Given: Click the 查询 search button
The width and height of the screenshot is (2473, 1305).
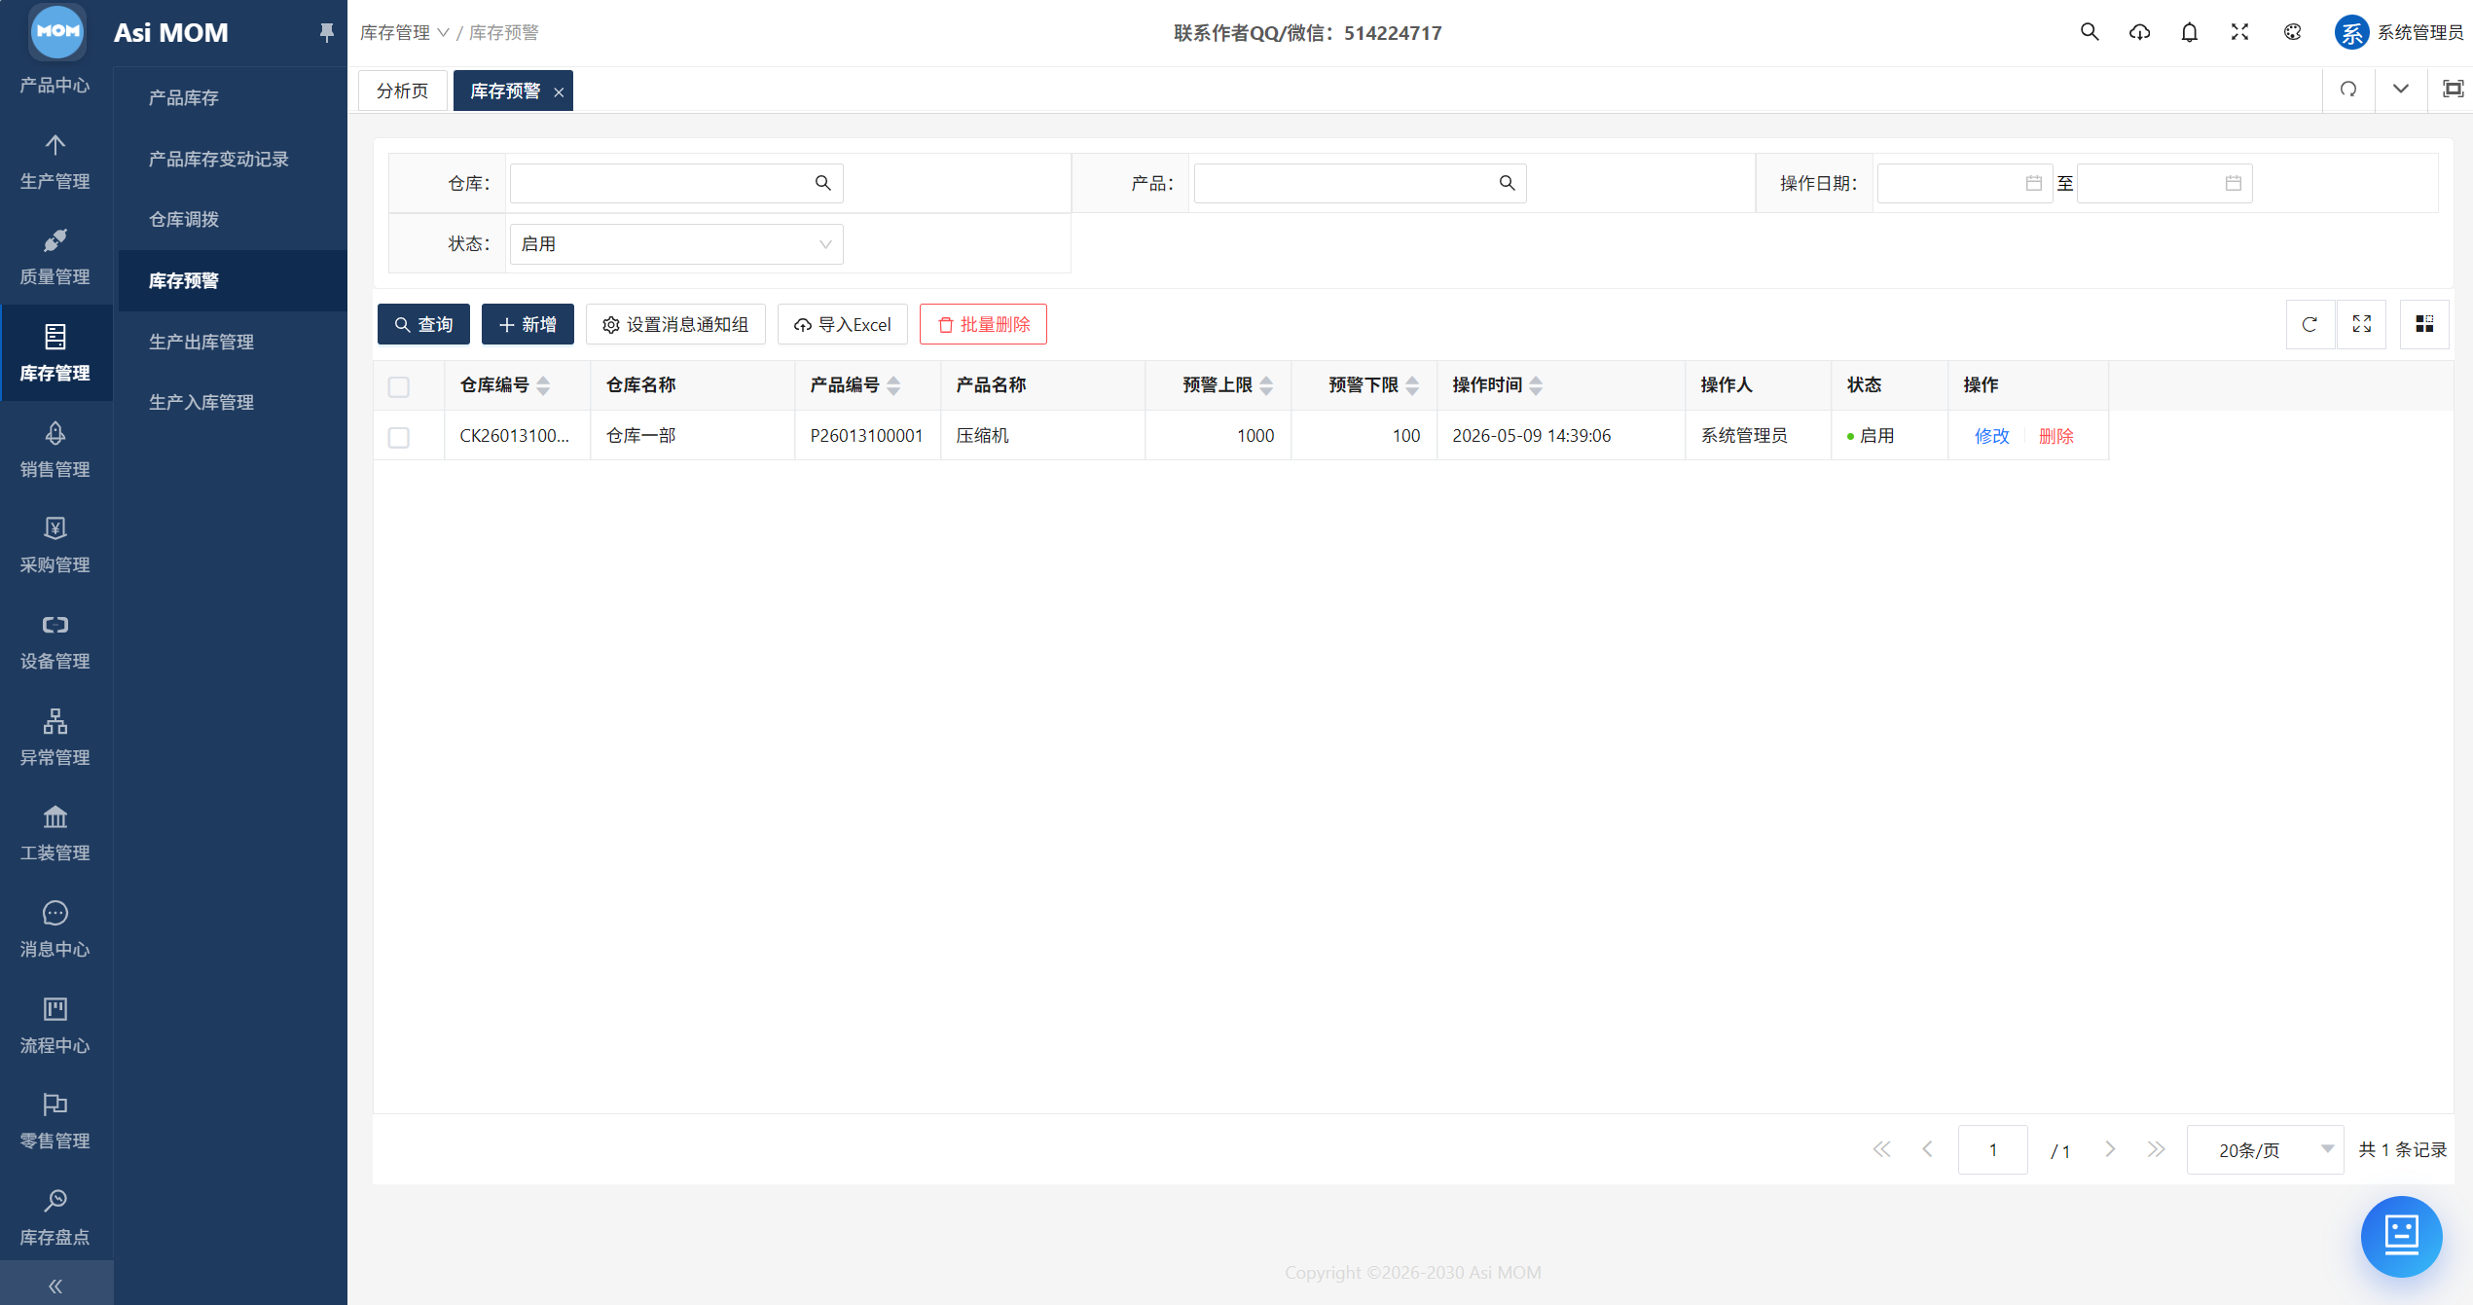Looking at the screenshot, I should pos(423,324).
